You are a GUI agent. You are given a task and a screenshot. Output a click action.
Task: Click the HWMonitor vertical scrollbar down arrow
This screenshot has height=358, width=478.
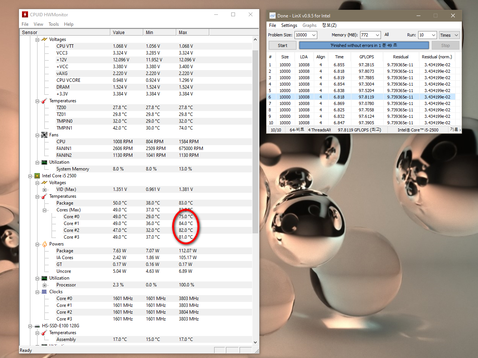(255, 342)
